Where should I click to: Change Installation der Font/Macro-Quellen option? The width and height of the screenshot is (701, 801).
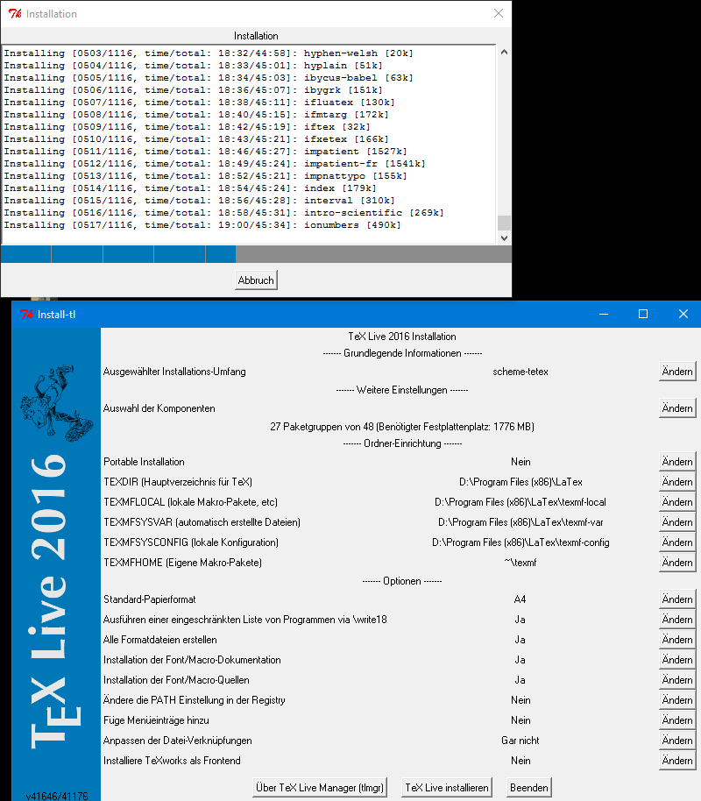point(677,680)
